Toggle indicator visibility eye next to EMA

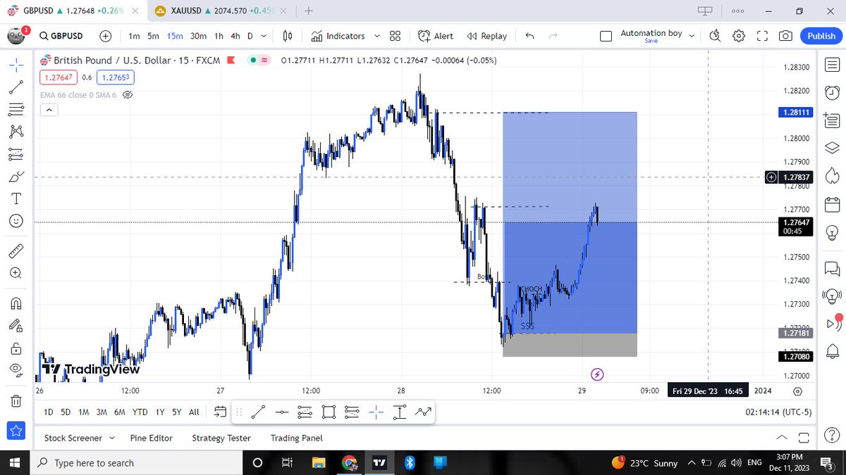click(128, 94)
